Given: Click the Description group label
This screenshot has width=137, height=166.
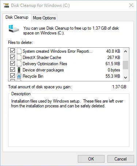Looking at the screenshot, I should [x=21, y=94].
